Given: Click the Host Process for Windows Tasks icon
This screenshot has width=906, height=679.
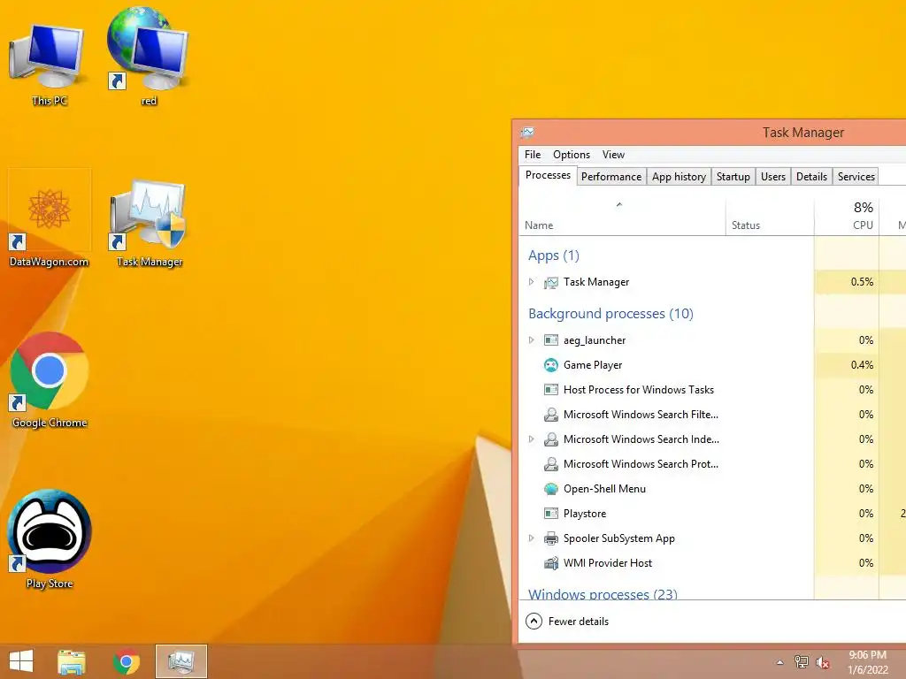Looking at the screenshot, I should (551, 390).
